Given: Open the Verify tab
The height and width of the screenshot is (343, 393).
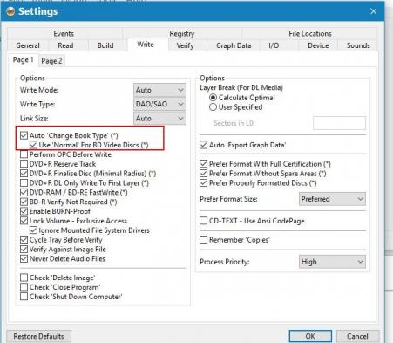Looking at the screenshot, I should (186, 45).
